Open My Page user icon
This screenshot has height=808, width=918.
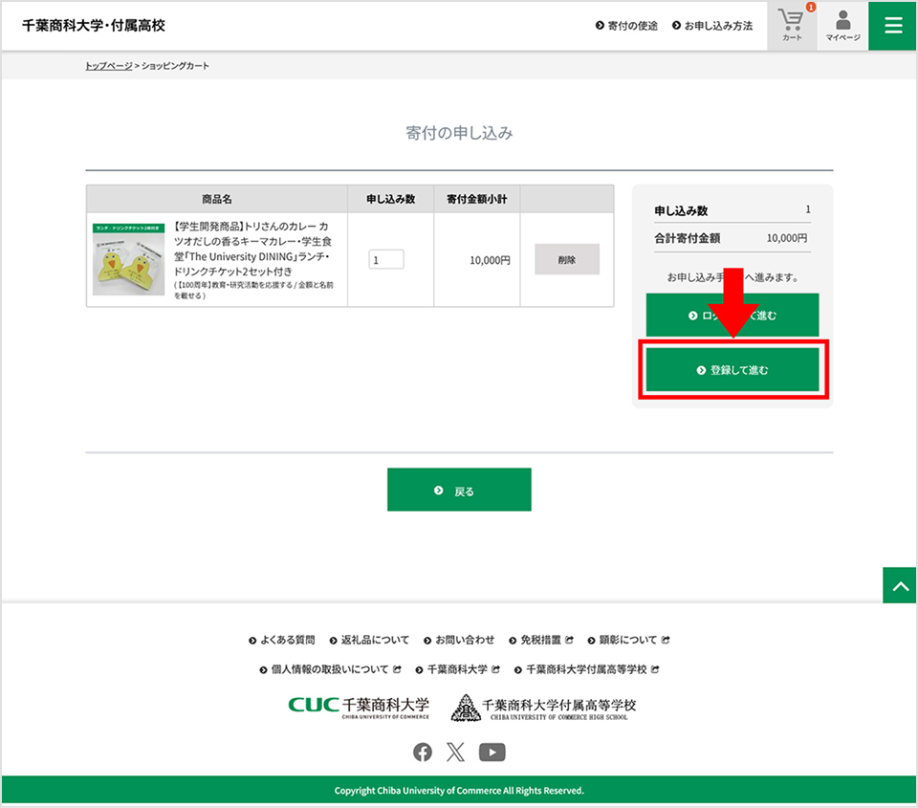point(842,26)
